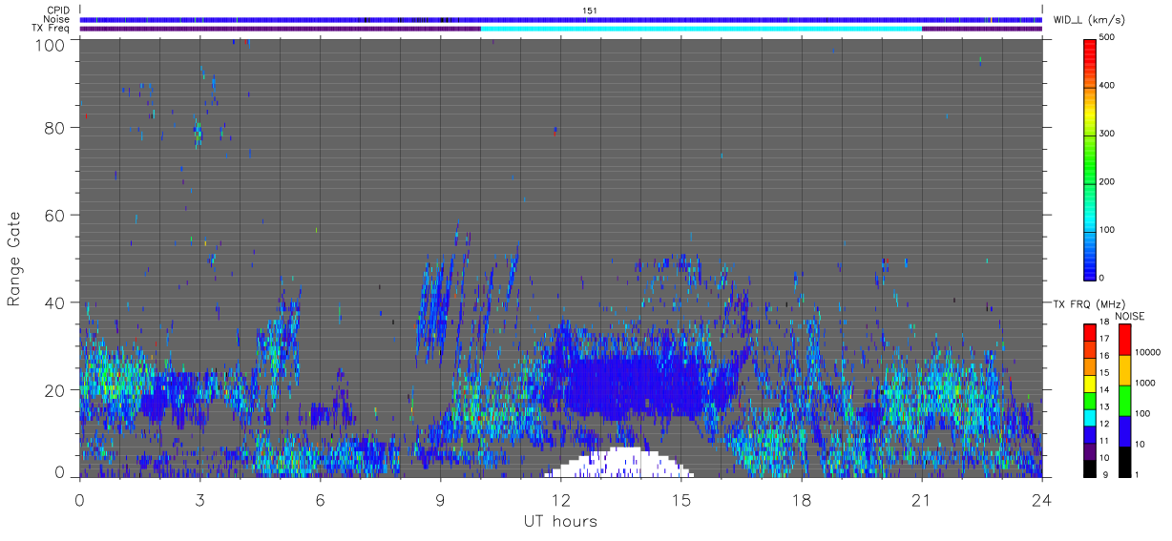Click the UT hours axis title
Image resolution: width=1172 pixels, height=541 pixels.
click(x=560, y=522)
